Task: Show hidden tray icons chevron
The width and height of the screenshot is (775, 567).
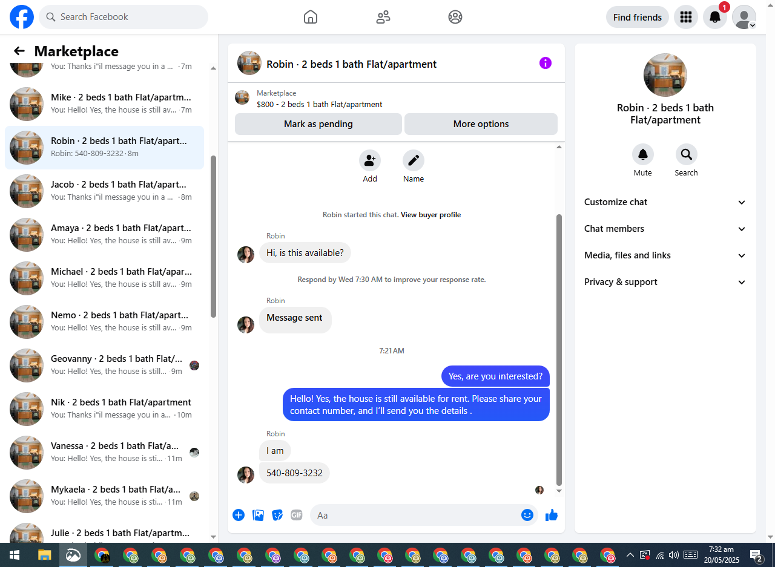Action: 630,555
